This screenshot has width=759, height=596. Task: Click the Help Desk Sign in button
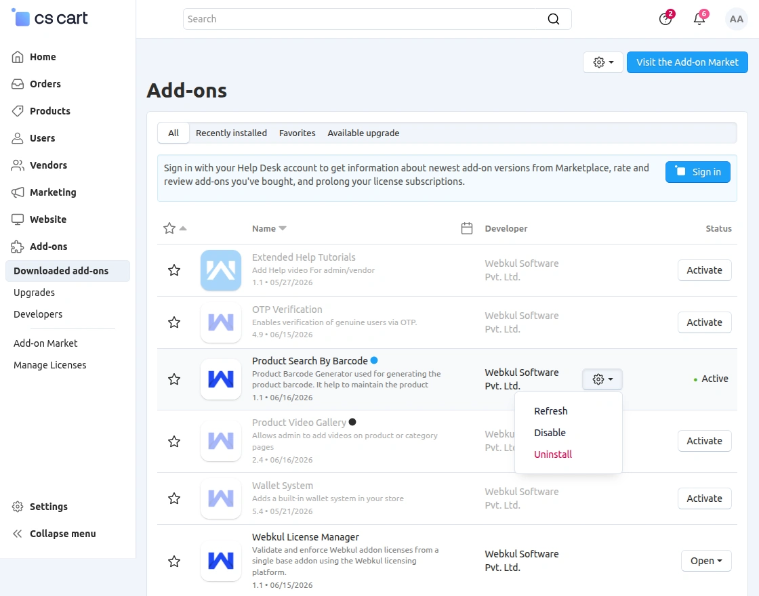coord(698,172)
